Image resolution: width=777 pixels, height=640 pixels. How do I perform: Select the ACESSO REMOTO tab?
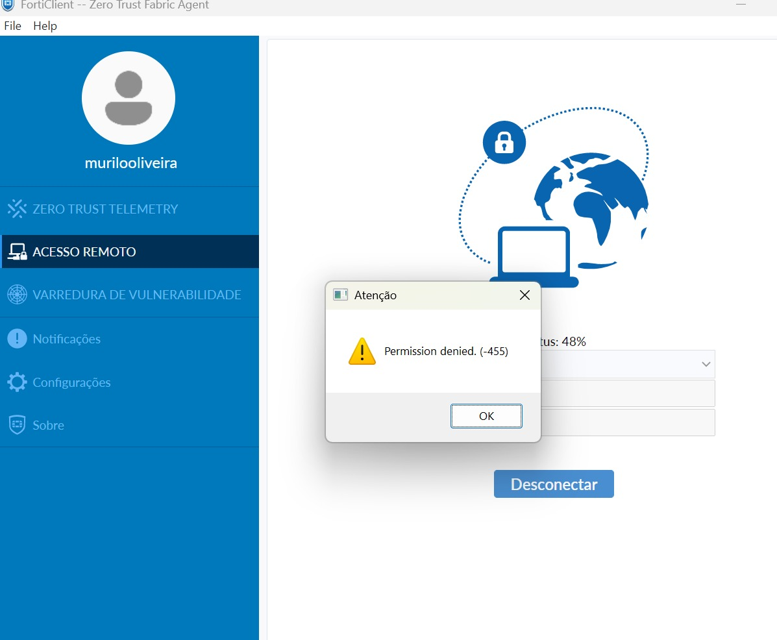coord(129,252)
